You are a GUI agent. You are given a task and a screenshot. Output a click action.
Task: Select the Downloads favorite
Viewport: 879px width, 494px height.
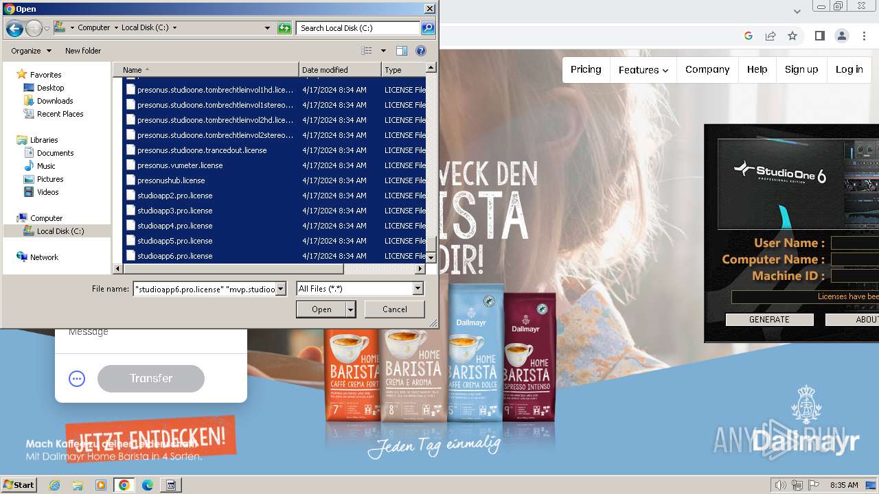pyautogui.click(x=55, y=101)
